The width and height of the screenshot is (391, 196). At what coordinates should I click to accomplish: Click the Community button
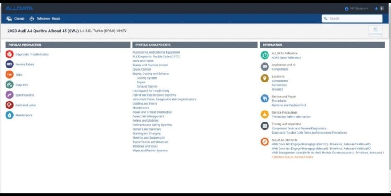pyautogui.click(x=376, y=31)
